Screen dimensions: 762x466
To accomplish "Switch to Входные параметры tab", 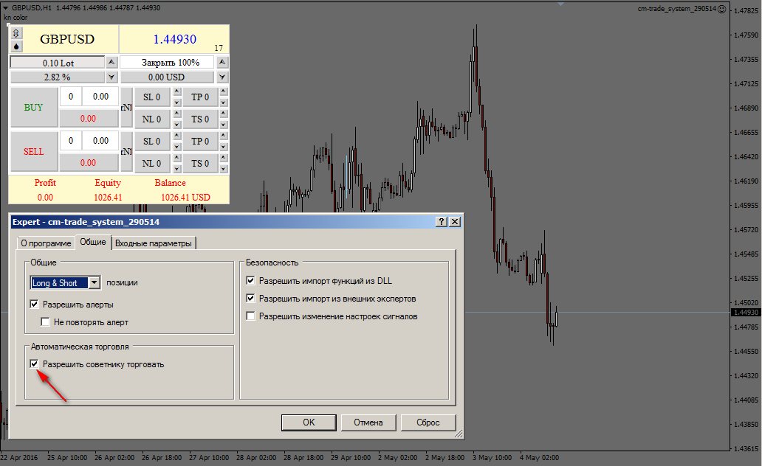I will pyautogui.click(x=154, y=243).
